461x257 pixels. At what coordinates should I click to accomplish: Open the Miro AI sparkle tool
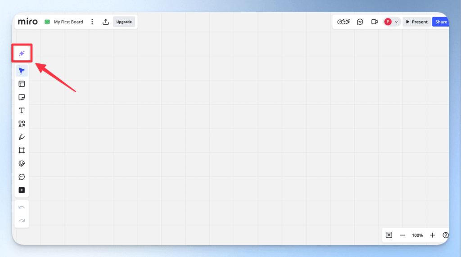22,53
